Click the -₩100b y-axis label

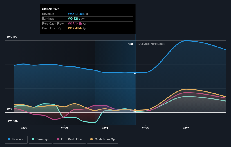click(x=12, y=121)
